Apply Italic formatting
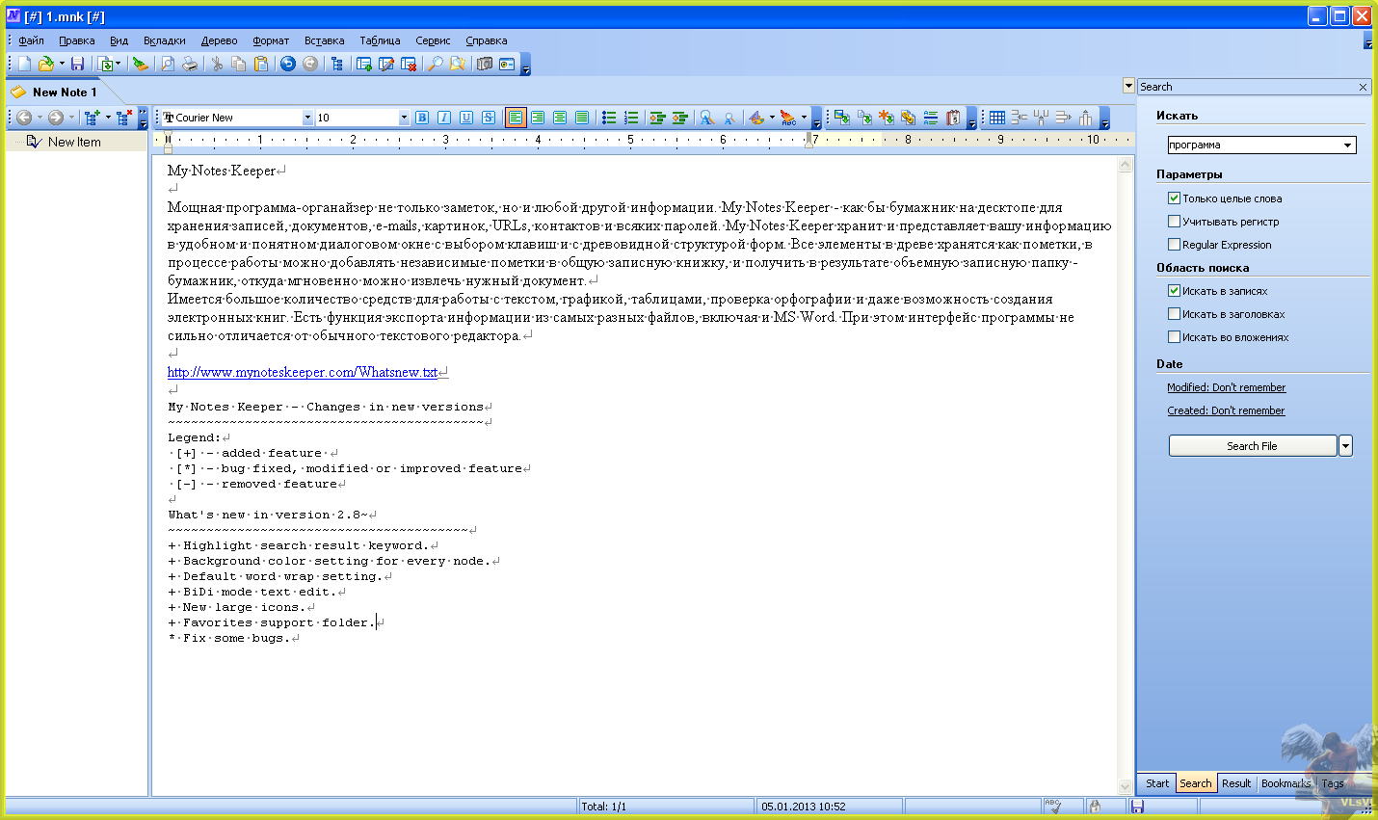Viewport: 1378px width, 820px height. [x=444, y=118]
